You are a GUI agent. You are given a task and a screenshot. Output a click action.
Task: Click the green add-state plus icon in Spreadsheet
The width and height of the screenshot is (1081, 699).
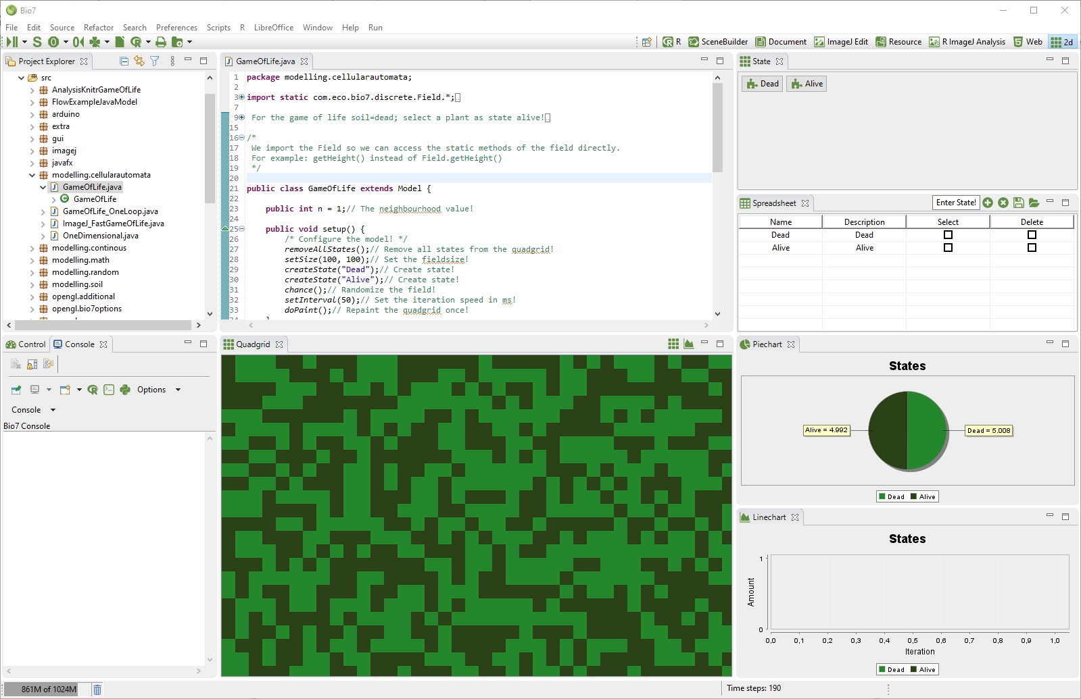pyautogui.click(x=988, y=203)
